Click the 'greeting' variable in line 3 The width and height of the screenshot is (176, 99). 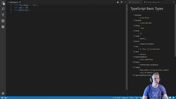(23, 10)
